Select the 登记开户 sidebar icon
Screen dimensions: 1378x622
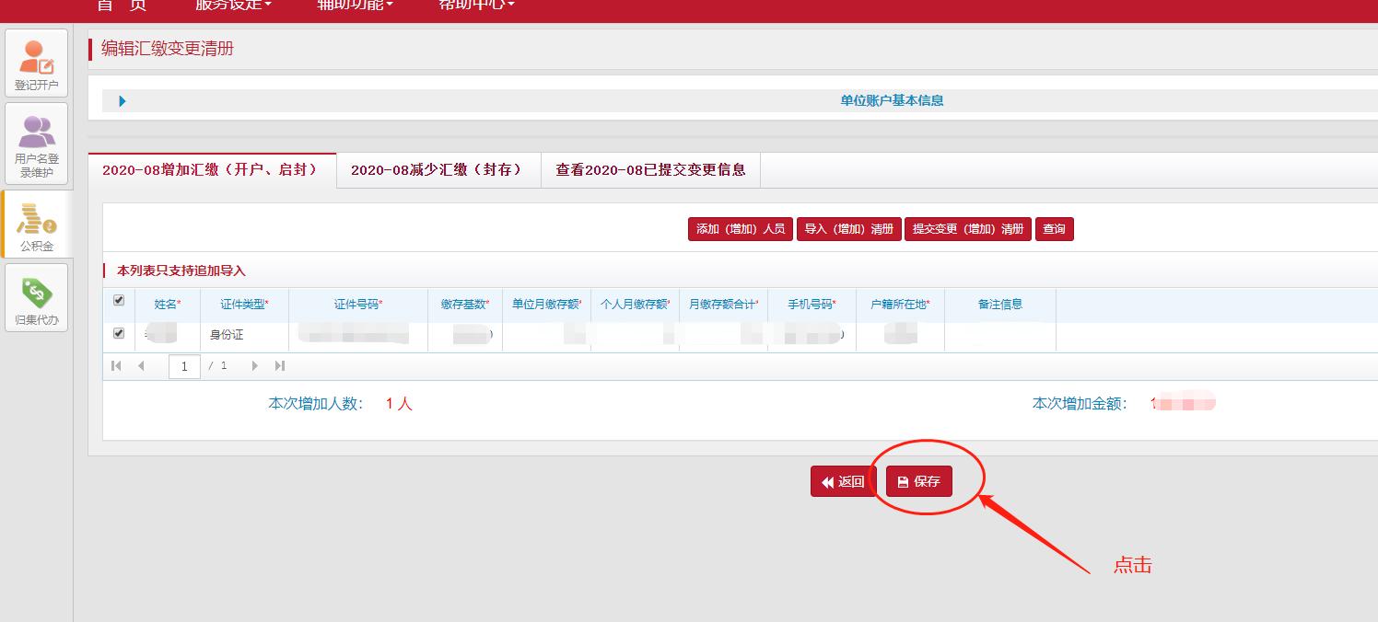[x=36, y=61]
